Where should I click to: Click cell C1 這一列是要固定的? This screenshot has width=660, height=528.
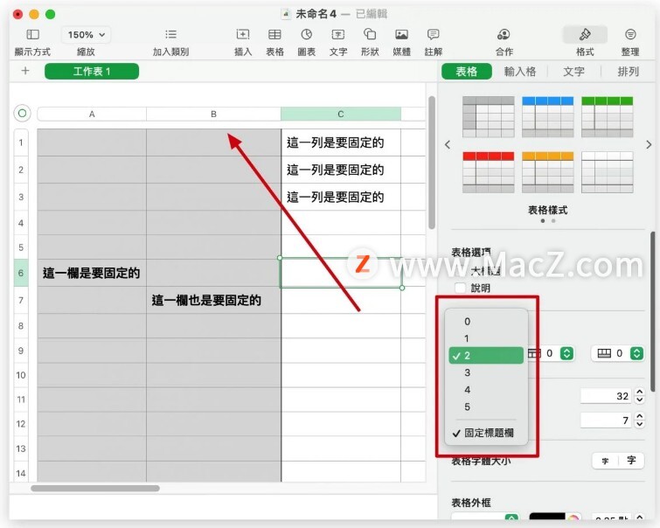341,142
